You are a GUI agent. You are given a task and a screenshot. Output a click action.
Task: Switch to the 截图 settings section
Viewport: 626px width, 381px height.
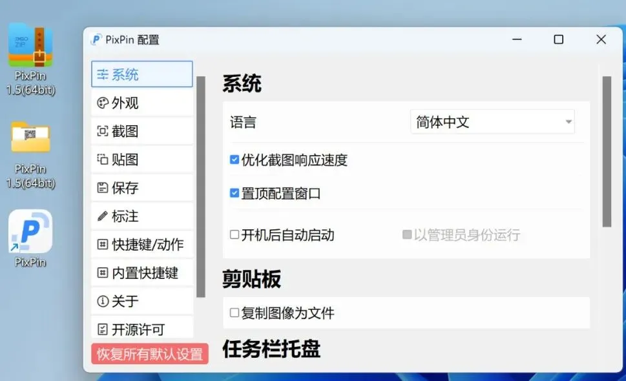(141, 131)
